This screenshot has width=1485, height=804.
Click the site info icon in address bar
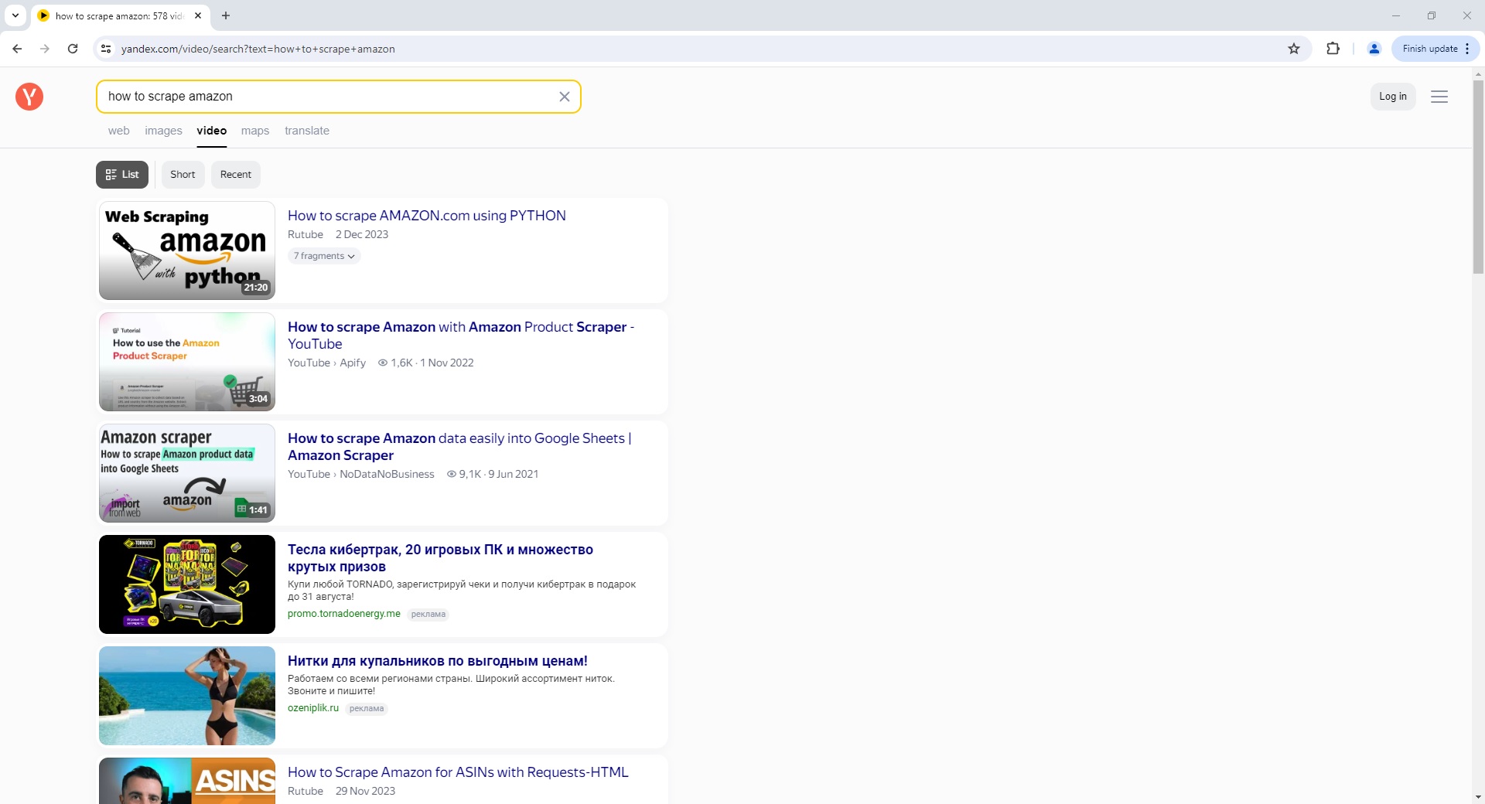pyautogui.click(x=106, y=48)
